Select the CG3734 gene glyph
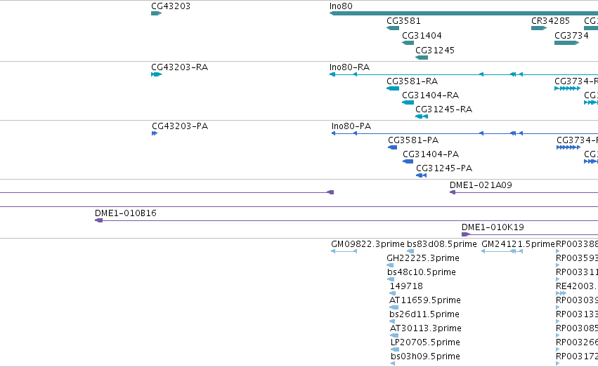 (566, 43)
